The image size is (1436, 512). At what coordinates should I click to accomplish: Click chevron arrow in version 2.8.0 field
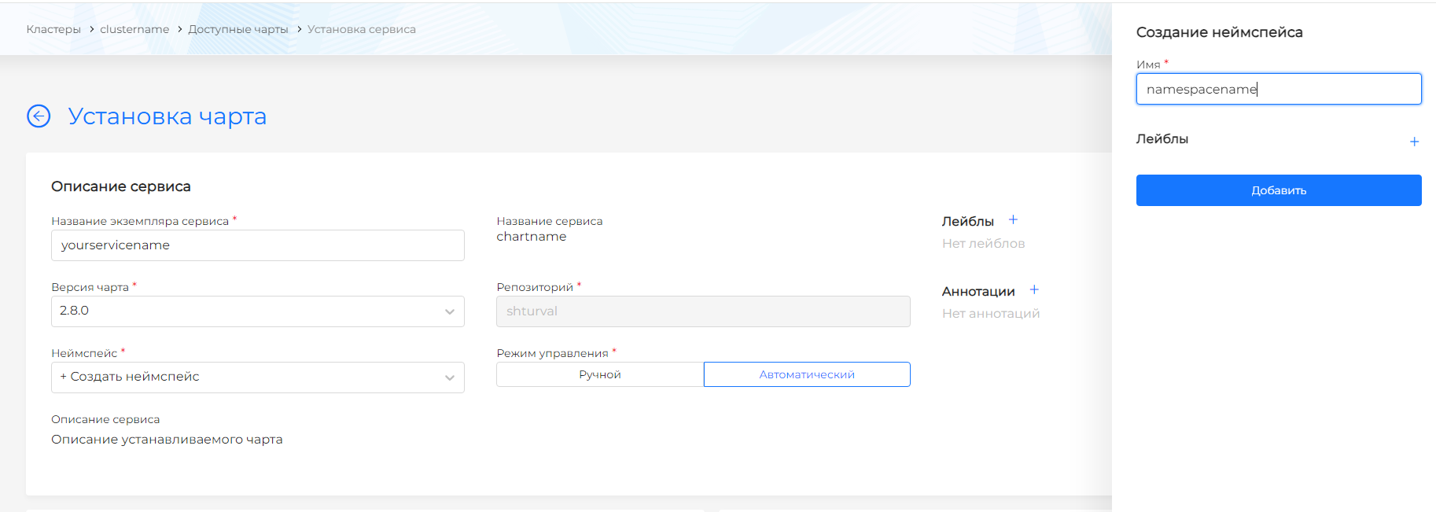point(450,311)
